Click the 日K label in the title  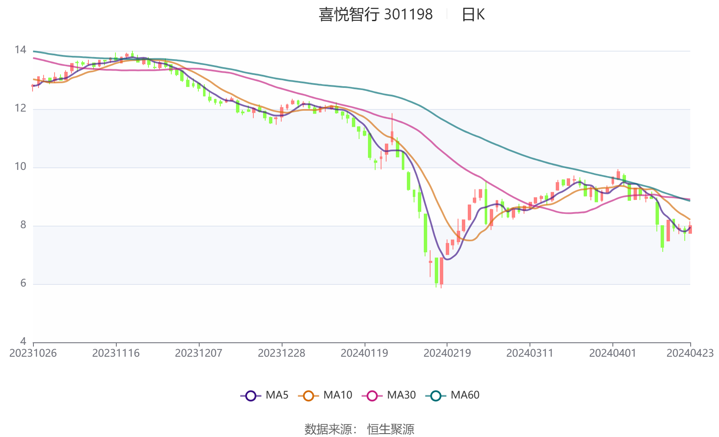[473, 14]
